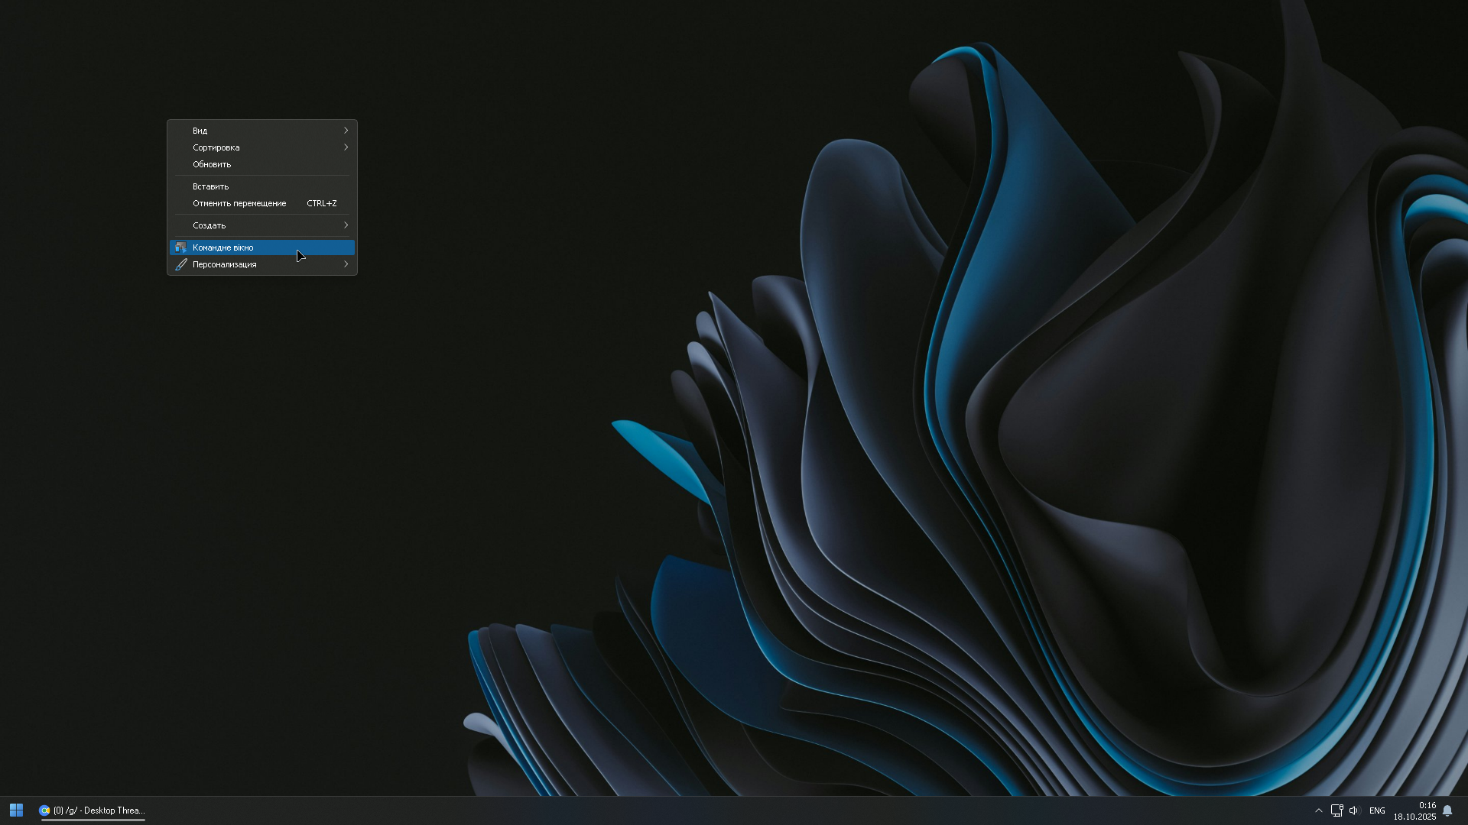Choose Вставить from the context menu
Image resolution: width=1468 pixels, height=825 pixels.
(210, 186)
